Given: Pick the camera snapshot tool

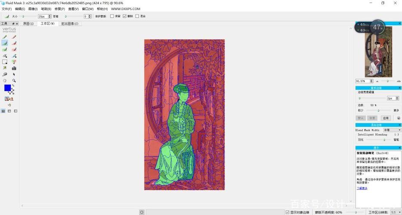Looking at the screenshot, I should (x=14, y=68).
